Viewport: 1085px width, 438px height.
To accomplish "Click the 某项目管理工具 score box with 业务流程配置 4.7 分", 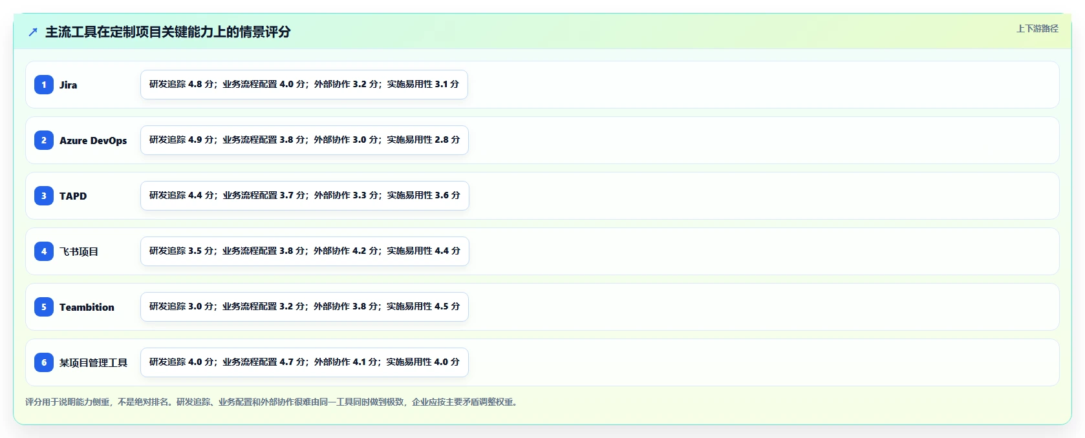I will pyautogui.click(x=305, y=362).
